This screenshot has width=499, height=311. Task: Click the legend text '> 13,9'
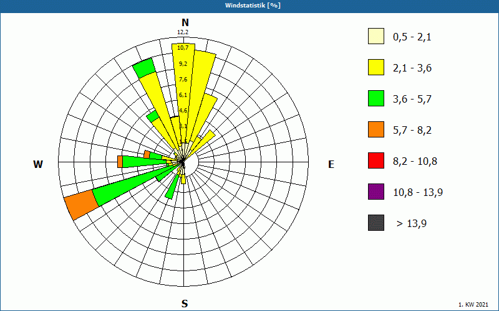tap(412, 224)
